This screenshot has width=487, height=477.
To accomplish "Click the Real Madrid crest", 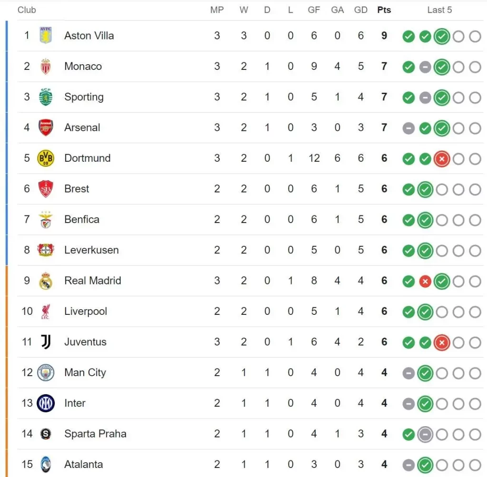I will click(x=46, y=281).
